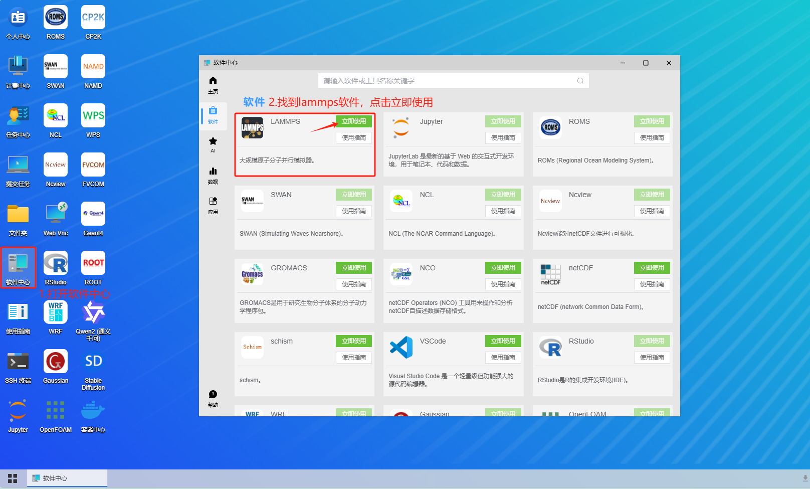Open the Windows Start menu
This screenshot has width=810, height=489.
point(13,478)
